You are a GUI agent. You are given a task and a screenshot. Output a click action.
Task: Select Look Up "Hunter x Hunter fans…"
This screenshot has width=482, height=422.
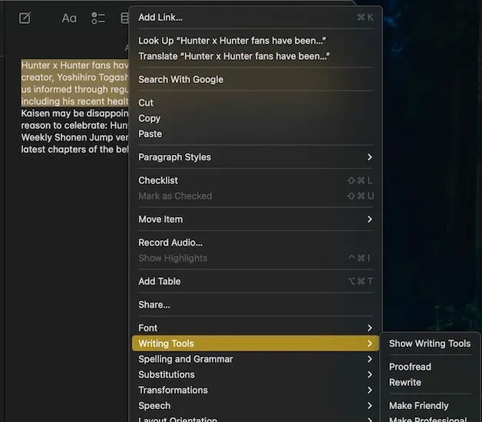point(233,41)
